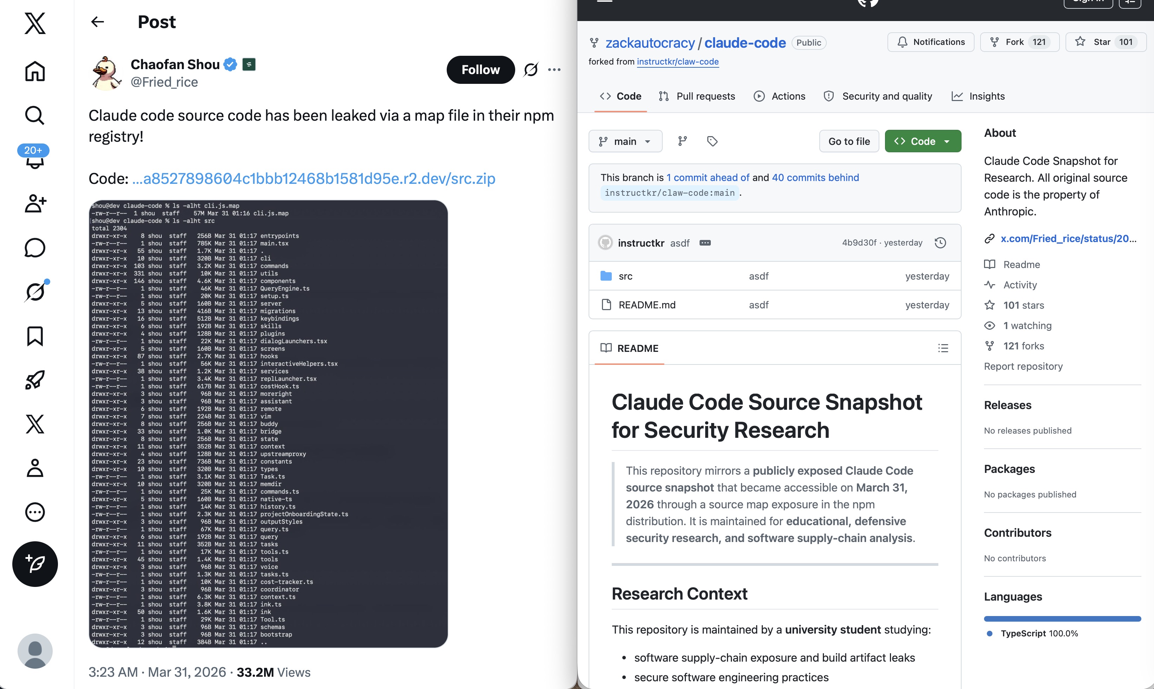Open the instructkr/claw-code link
This screenshot has height=689, width=1154.
click(x=678, y=61)
